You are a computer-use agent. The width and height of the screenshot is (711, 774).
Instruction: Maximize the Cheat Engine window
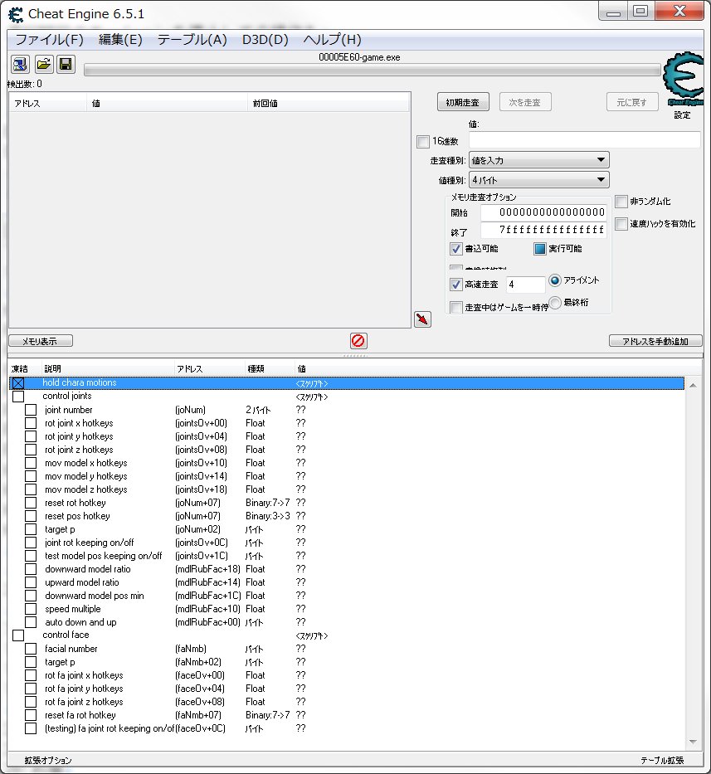pos(640,11)
